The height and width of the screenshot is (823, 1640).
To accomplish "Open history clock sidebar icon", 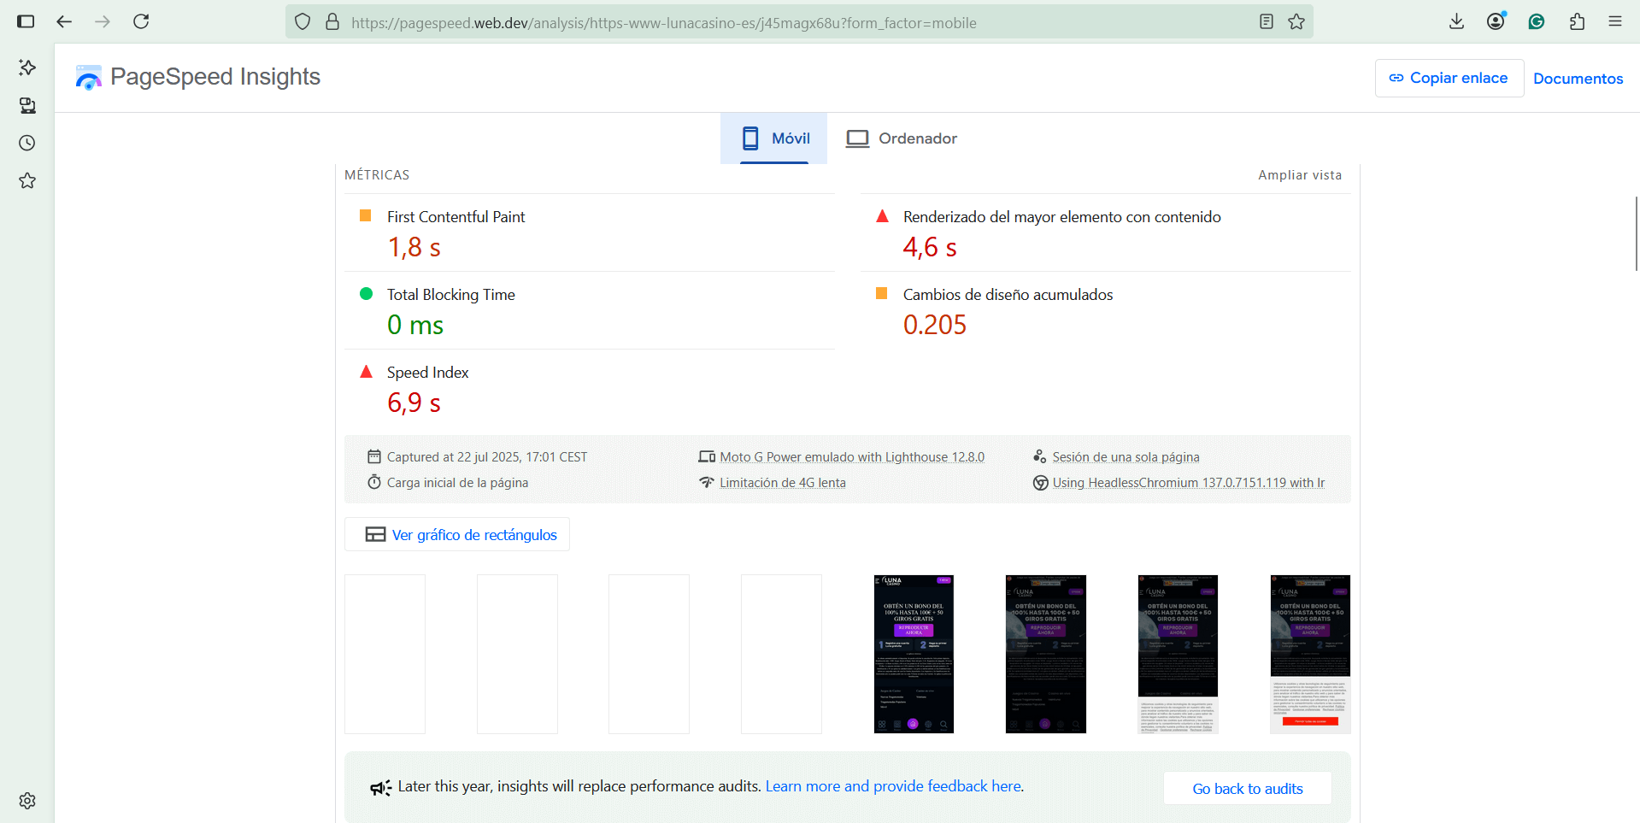I will (27, 143).
